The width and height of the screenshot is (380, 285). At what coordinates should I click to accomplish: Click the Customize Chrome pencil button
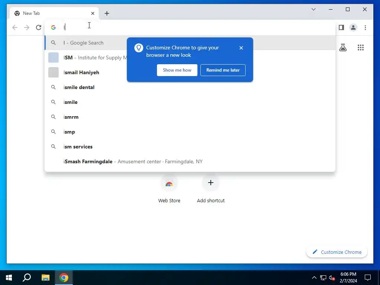[337, 252]
